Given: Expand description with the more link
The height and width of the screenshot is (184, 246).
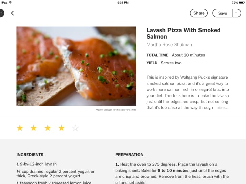Looking at the screenshot, I should point(222,108).
